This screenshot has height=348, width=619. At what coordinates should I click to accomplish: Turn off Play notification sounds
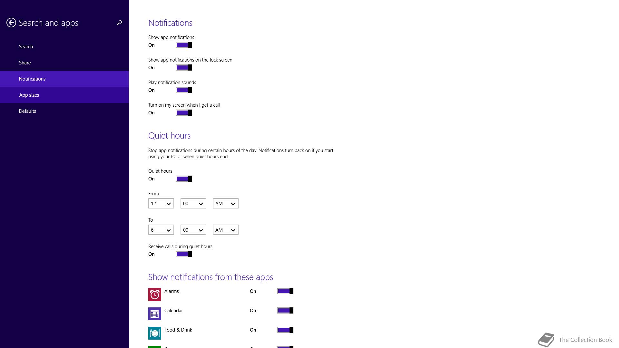point(184,90)
